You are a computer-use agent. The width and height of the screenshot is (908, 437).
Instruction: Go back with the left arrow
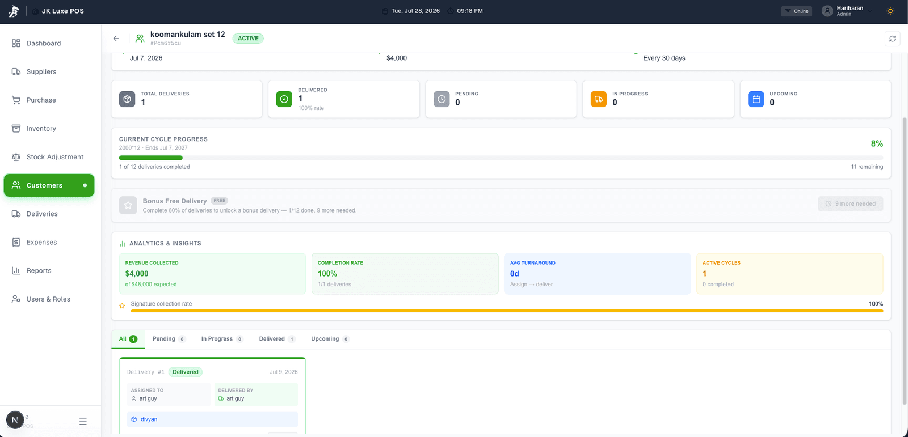116,39
